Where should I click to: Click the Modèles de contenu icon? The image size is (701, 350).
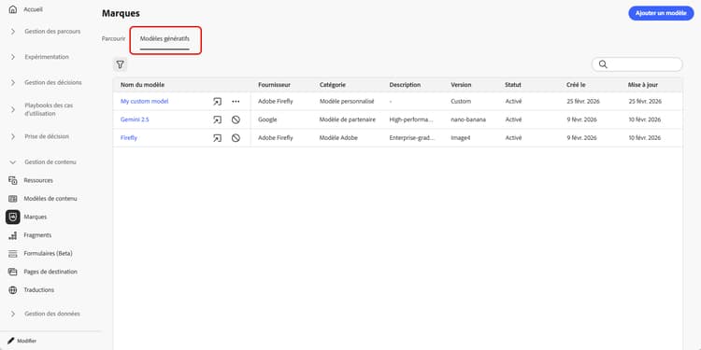tap(13, 199)
